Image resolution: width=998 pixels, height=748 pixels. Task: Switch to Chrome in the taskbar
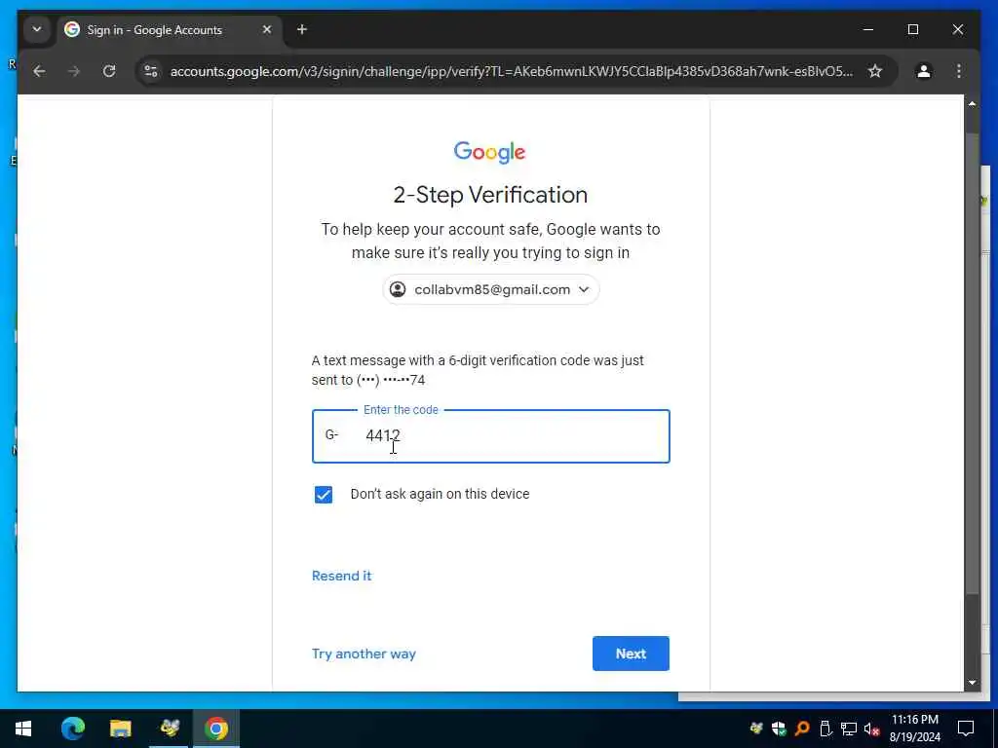click(216, 729)
